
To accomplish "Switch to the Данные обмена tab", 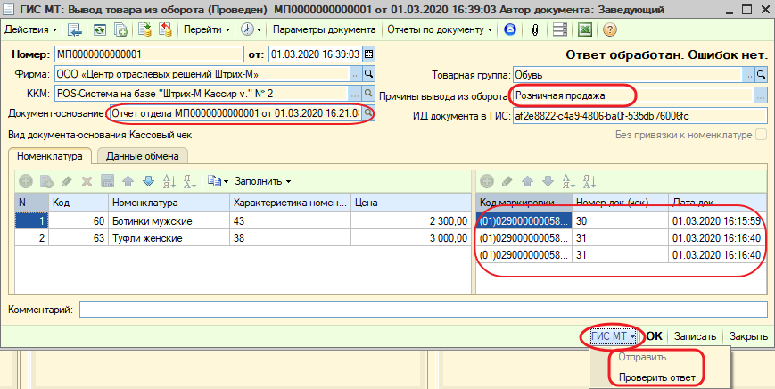I will pyautogui.click(x=142, y=156).
